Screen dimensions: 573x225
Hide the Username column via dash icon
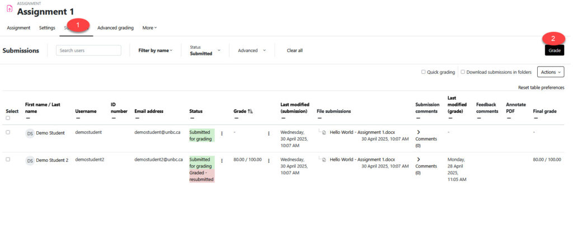[x=77, y=118]
